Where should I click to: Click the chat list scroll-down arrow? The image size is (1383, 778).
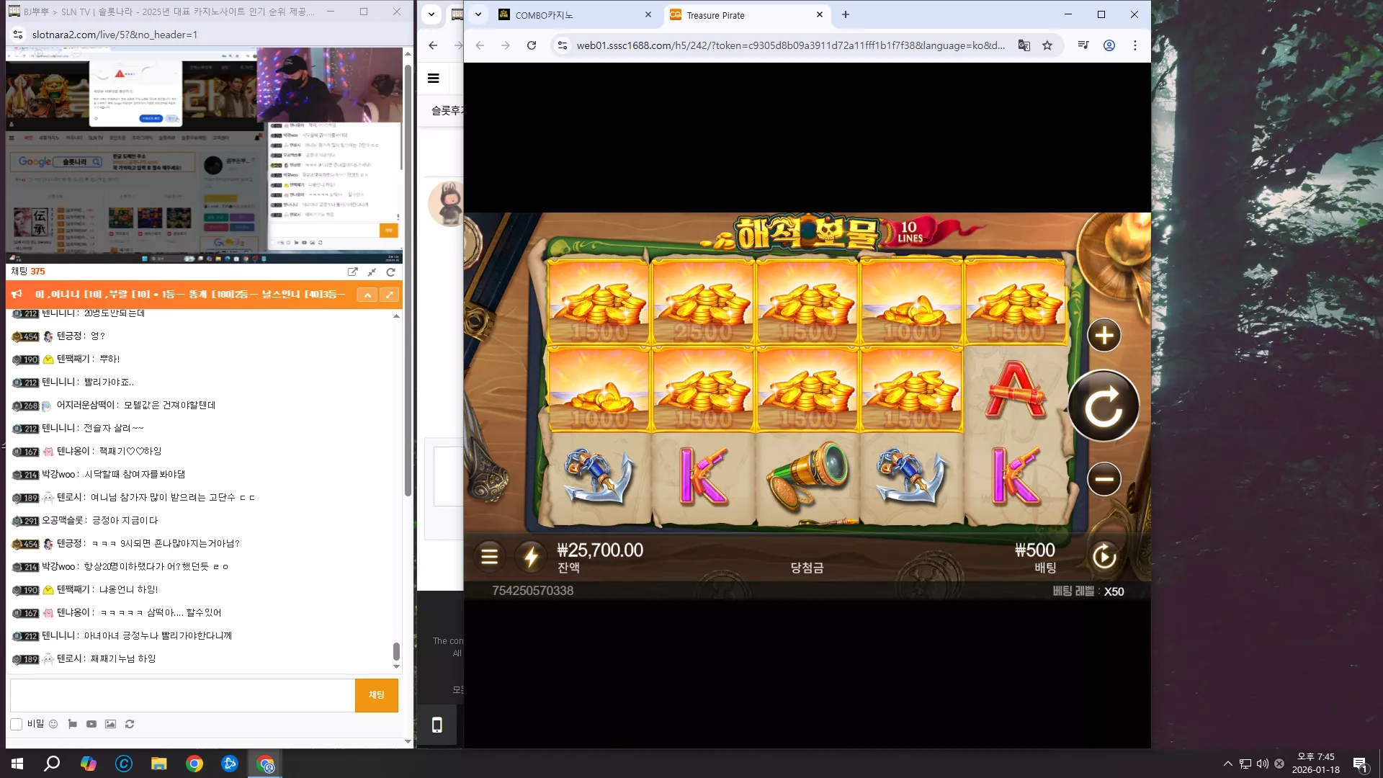[396, 667]
